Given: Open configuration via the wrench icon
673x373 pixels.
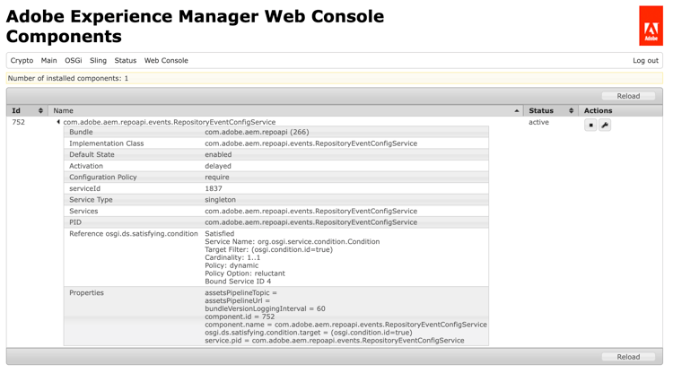Looking at the screenshot, I should [x=605, y=126].
